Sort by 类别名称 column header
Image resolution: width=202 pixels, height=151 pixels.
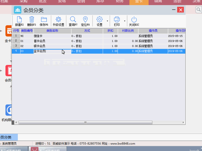[52, 31]
